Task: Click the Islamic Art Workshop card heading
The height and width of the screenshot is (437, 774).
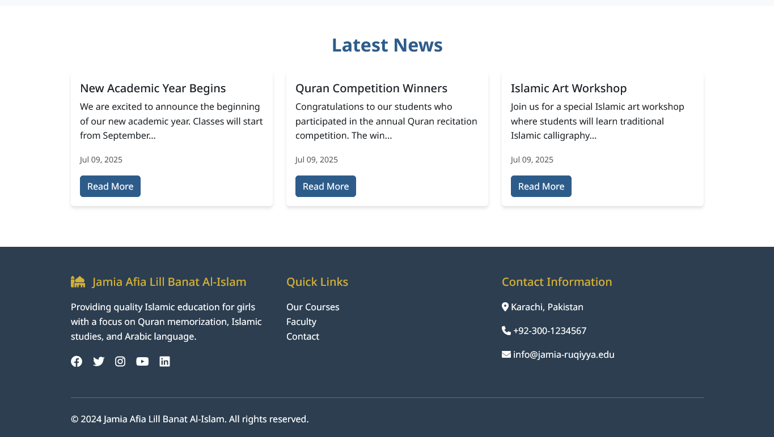Action: tap(569, 88)
